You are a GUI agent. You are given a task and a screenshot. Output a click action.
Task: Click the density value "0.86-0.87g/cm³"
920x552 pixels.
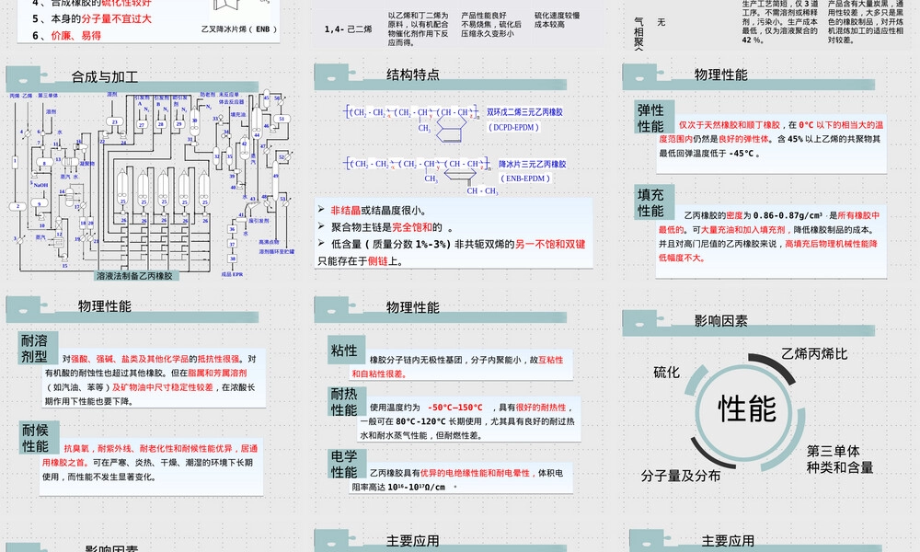point(788,216)
